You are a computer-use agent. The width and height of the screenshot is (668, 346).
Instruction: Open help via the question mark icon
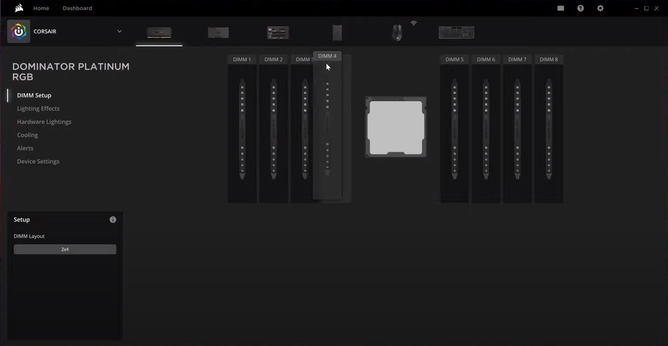click(x=580, y=8)
